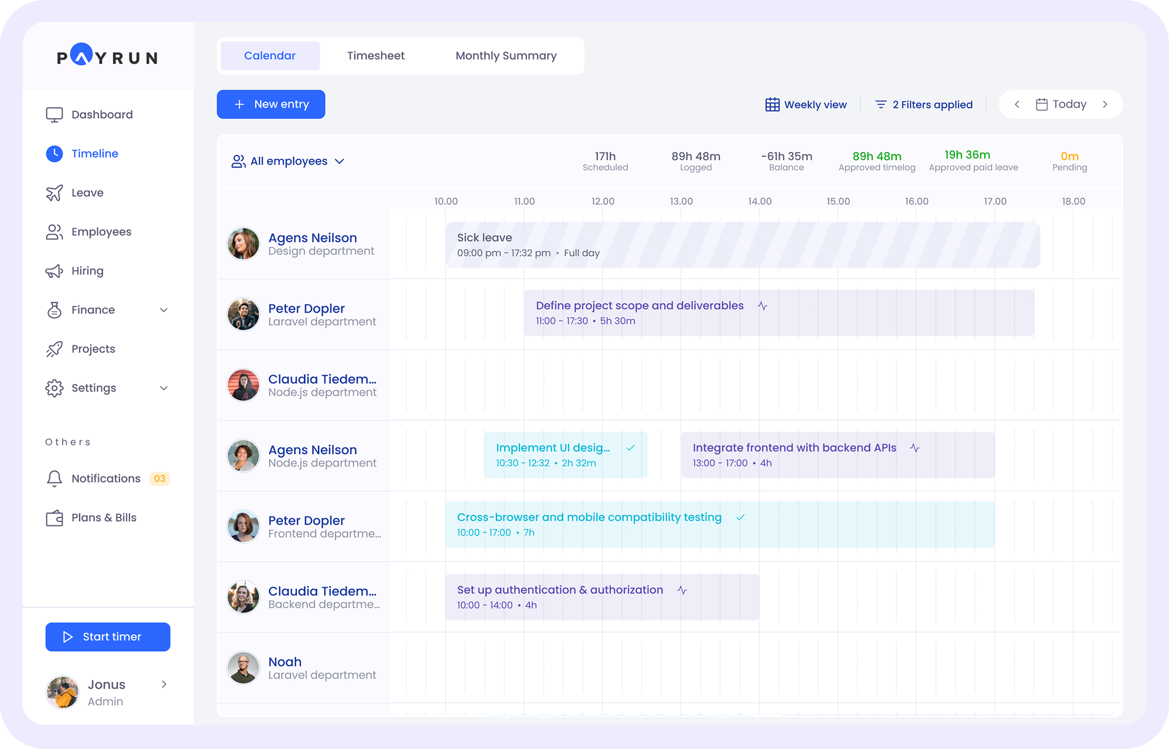This screenshot has height=749, width=1169.
Task: Switch to the Timesheet tab
Action: coord(375,56)
